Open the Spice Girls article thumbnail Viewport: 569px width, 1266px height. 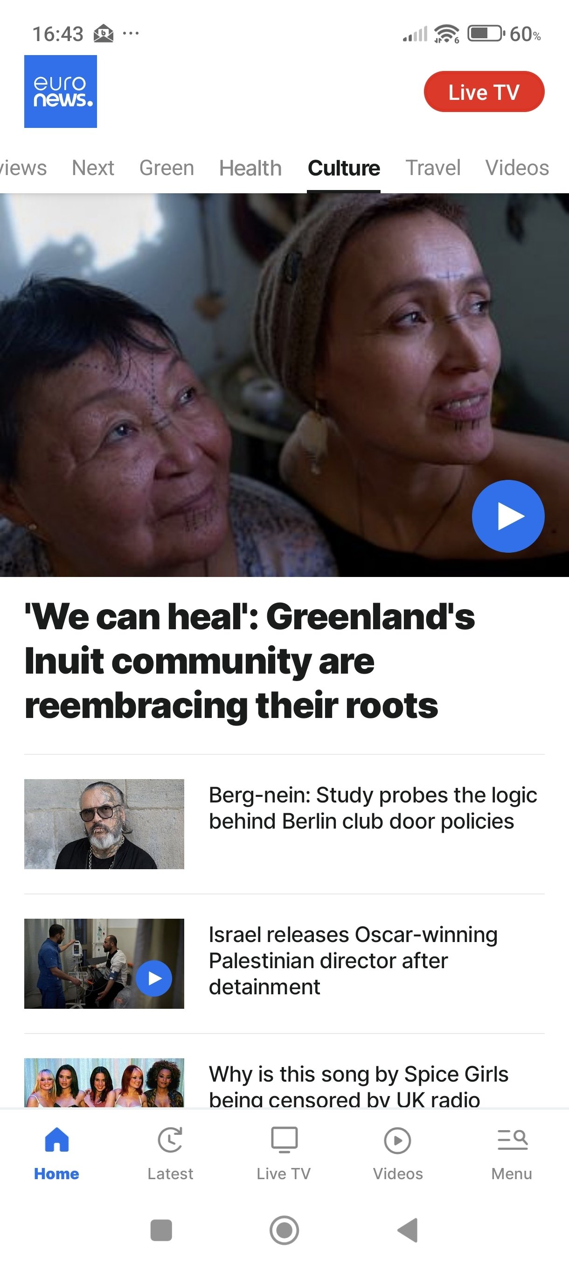(104, 1082)
